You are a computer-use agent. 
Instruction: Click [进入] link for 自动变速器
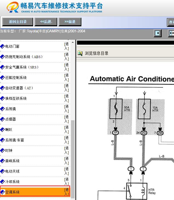[x=67, y=88]
